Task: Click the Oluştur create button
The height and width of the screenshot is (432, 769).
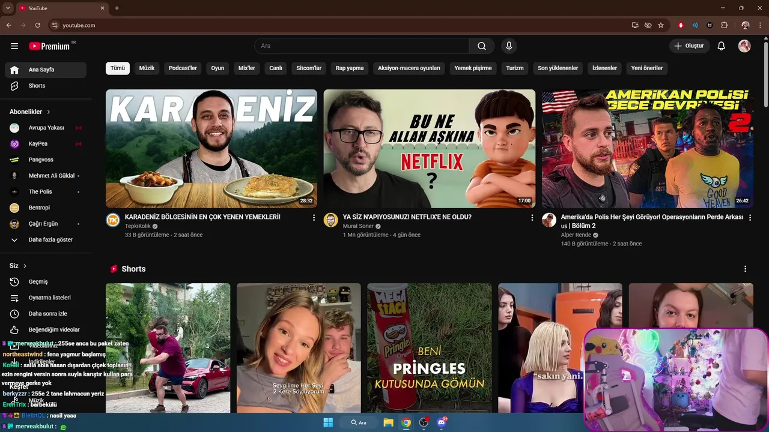Action: tap(689, 46)
